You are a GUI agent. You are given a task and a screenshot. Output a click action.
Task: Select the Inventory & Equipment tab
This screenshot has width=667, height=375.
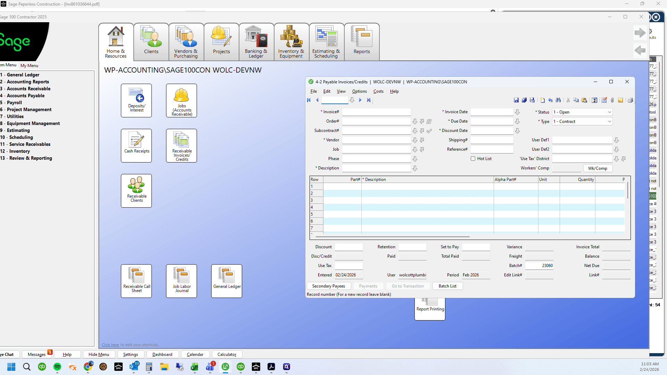click(x=291, y=42)
